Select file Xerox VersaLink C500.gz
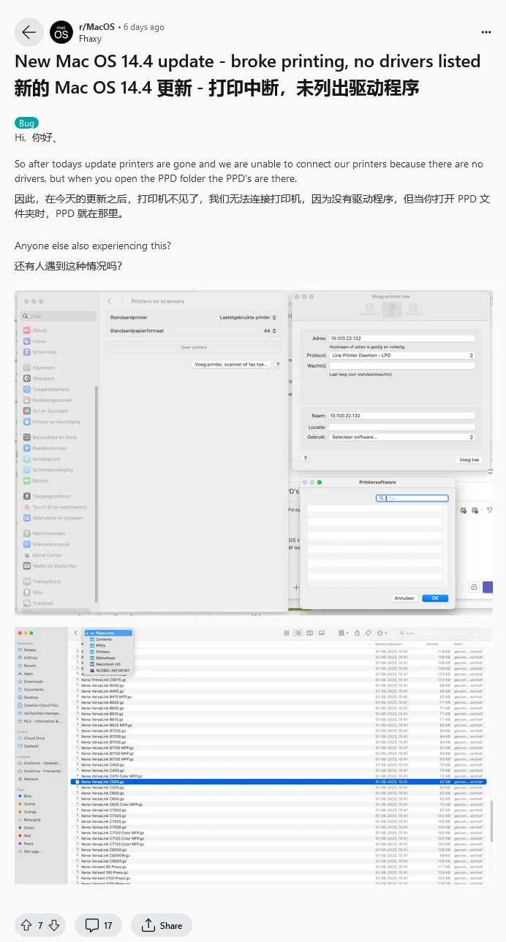 click(x=278, y=782)
